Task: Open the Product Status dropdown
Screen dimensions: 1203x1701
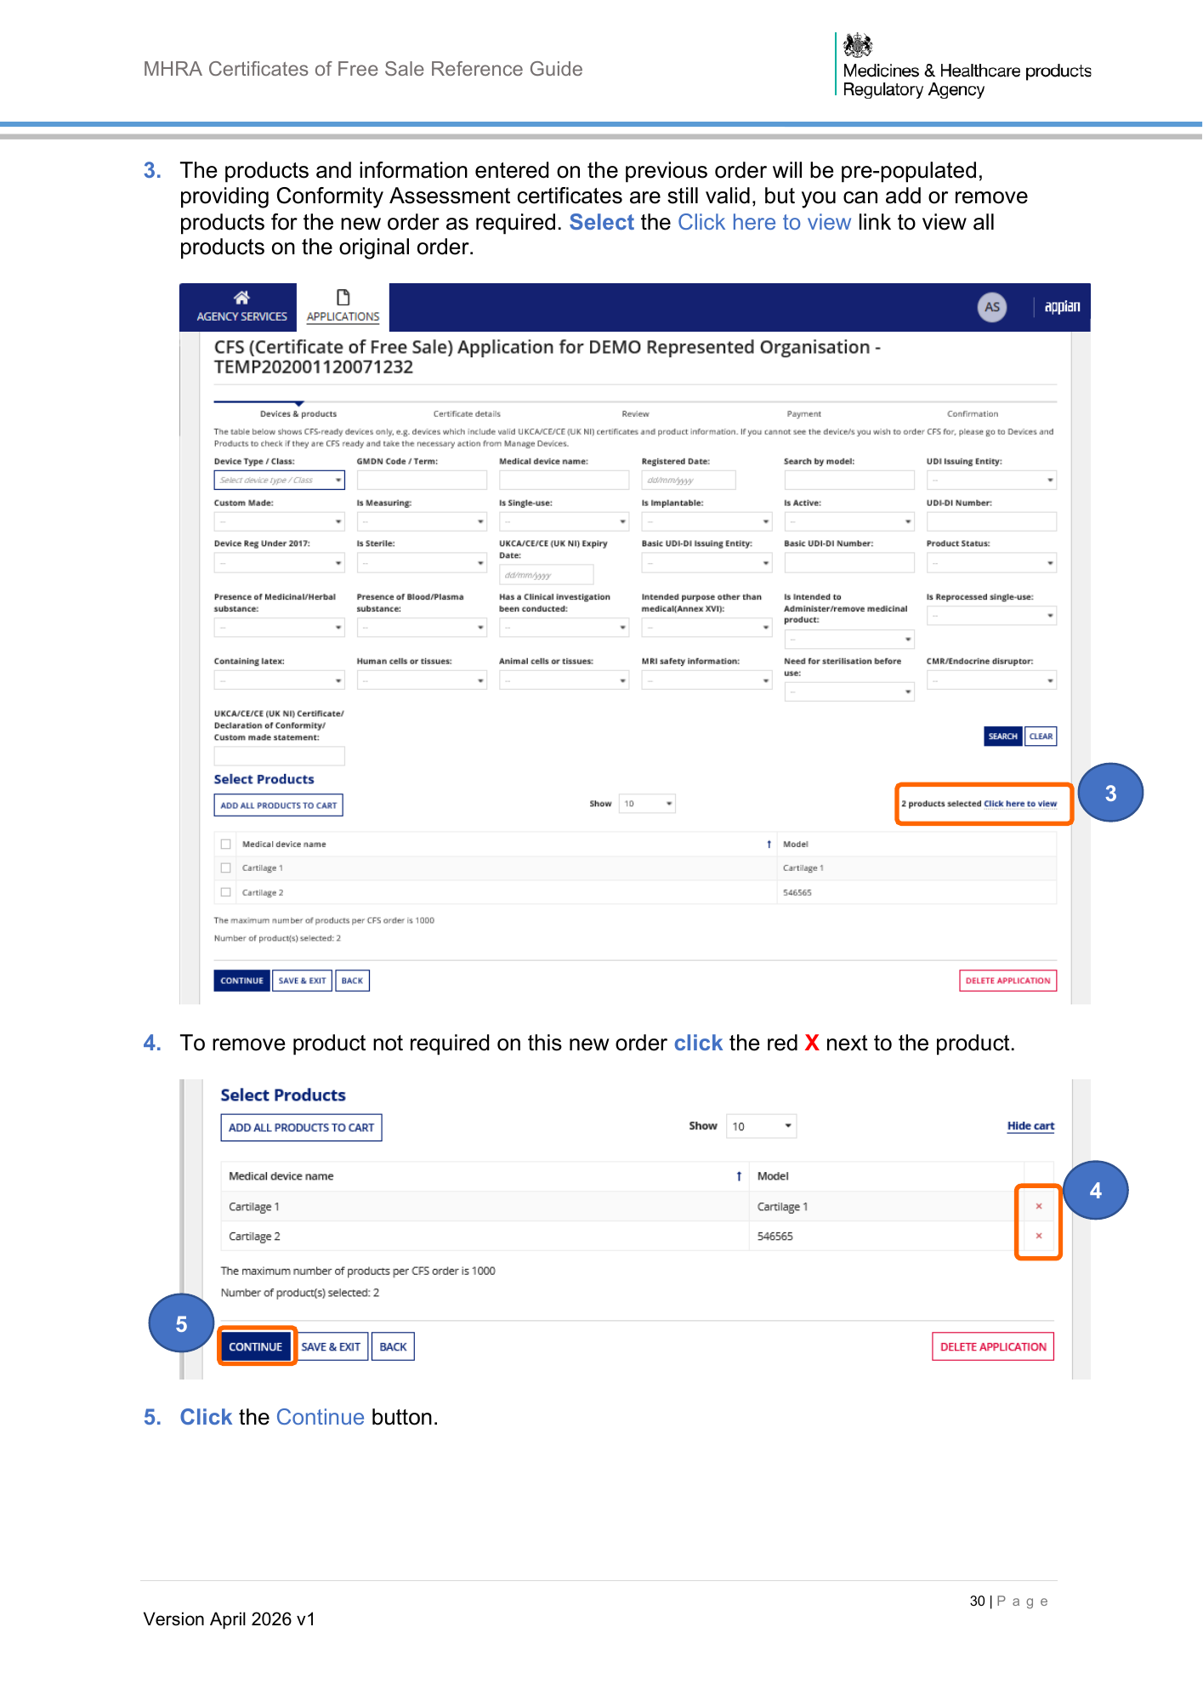Action: (x=991, y=563)
